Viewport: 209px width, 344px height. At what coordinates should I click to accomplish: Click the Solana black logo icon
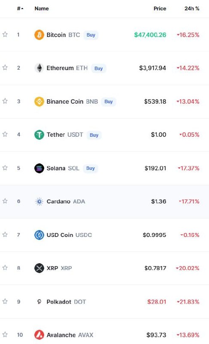pos(39,168)
